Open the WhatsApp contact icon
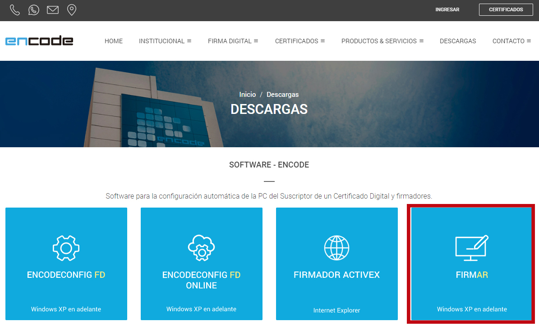 34,10
